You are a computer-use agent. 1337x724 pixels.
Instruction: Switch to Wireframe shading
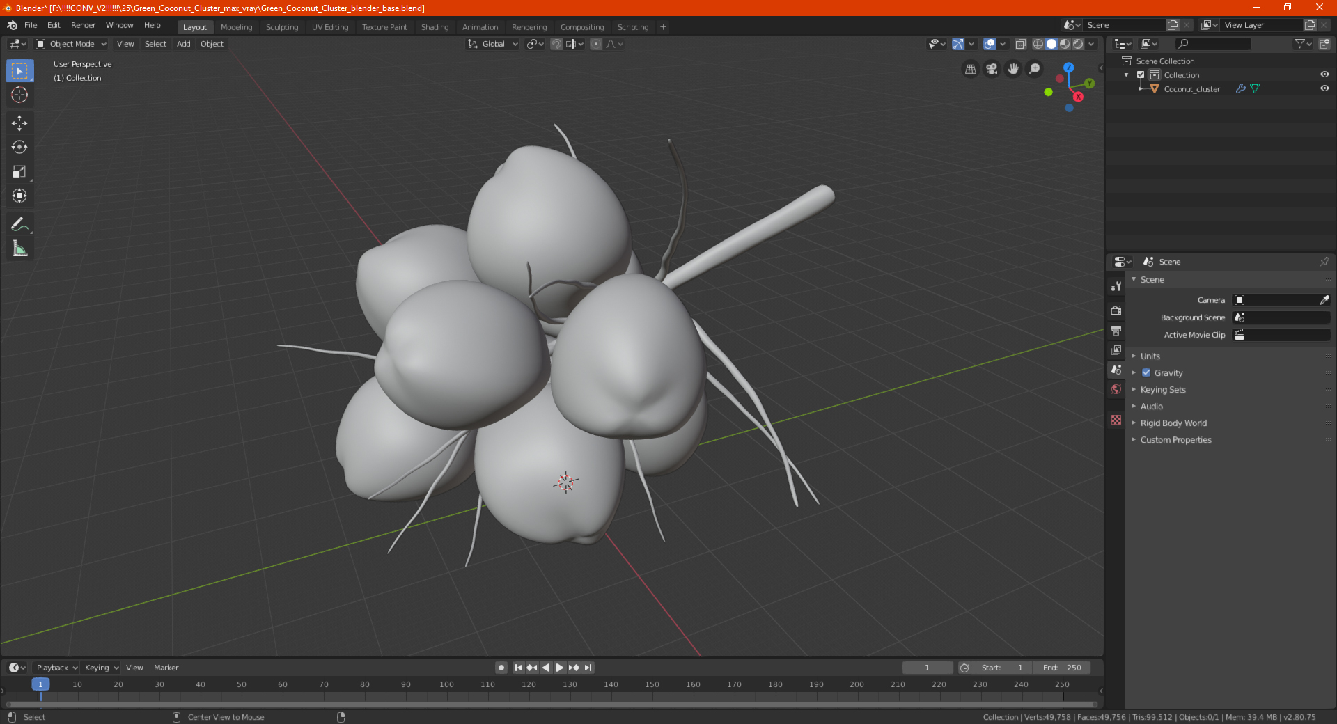tap(1038, 44)
